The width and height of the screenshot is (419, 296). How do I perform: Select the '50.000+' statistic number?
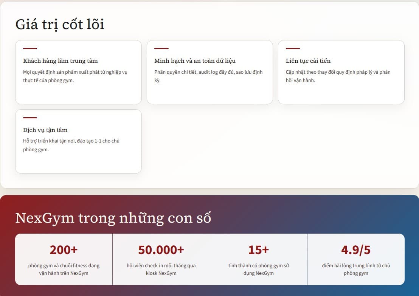(x=161, y=250)
